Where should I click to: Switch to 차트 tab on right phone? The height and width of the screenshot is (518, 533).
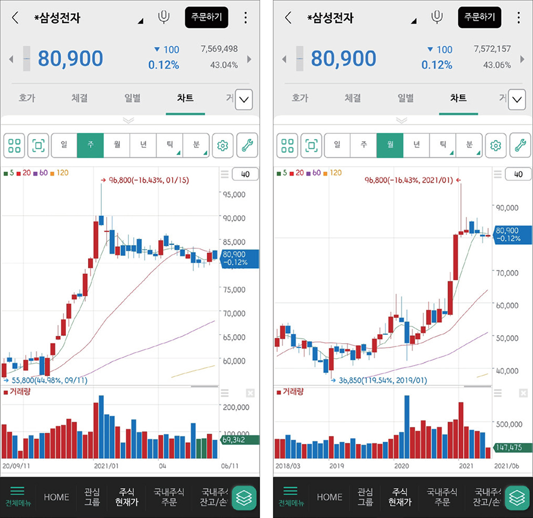point(458,98)
